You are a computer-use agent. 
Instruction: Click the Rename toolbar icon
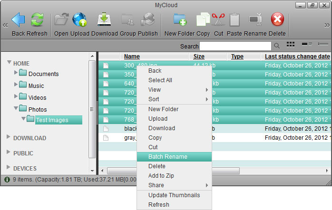(x=256, y=20)
